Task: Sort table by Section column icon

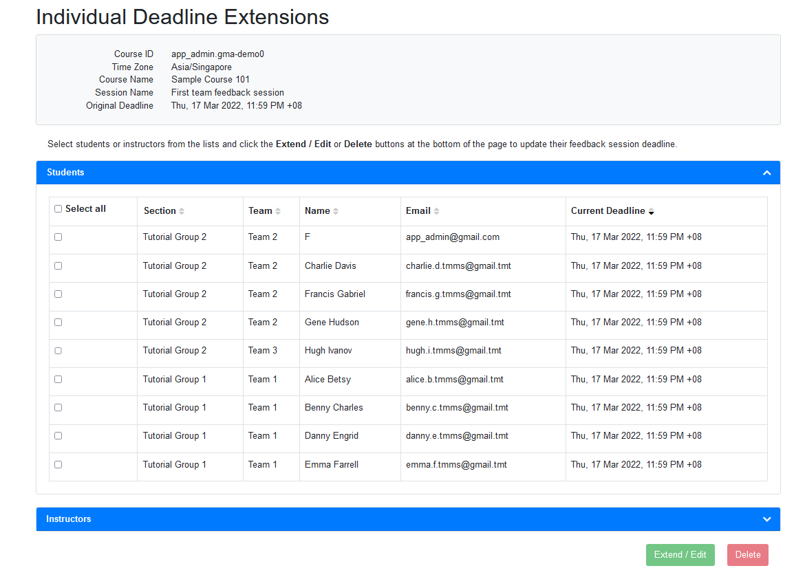Action: tap(182, 211)
